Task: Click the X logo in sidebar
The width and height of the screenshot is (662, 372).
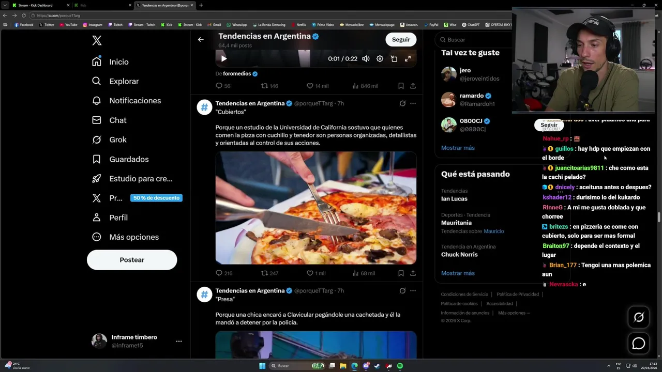Action: [x=97, y=41]
